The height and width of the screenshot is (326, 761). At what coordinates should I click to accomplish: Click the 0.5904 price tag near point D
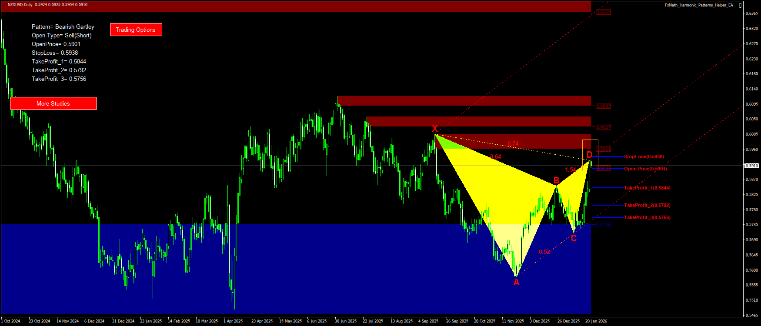(x=604, y=168)
